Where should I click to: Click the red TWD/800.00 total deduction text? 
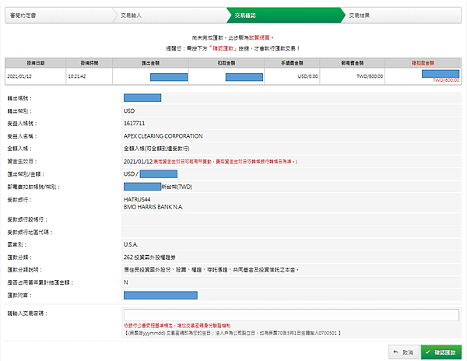tap(446, 80)
